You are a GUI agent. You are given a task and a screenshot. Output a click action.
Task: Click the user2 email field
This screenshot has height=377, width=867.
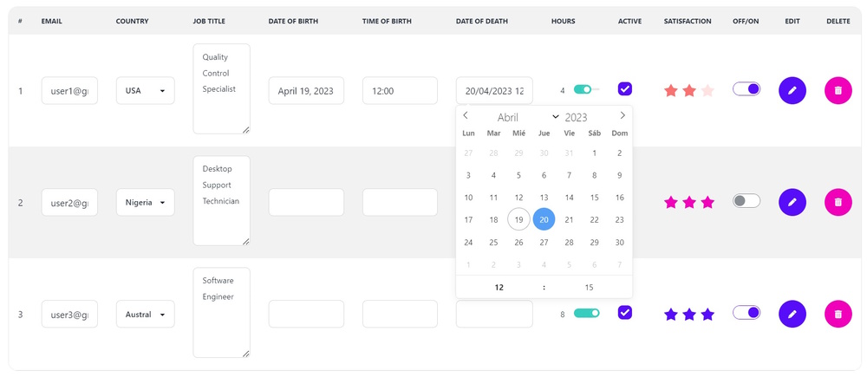69,202
